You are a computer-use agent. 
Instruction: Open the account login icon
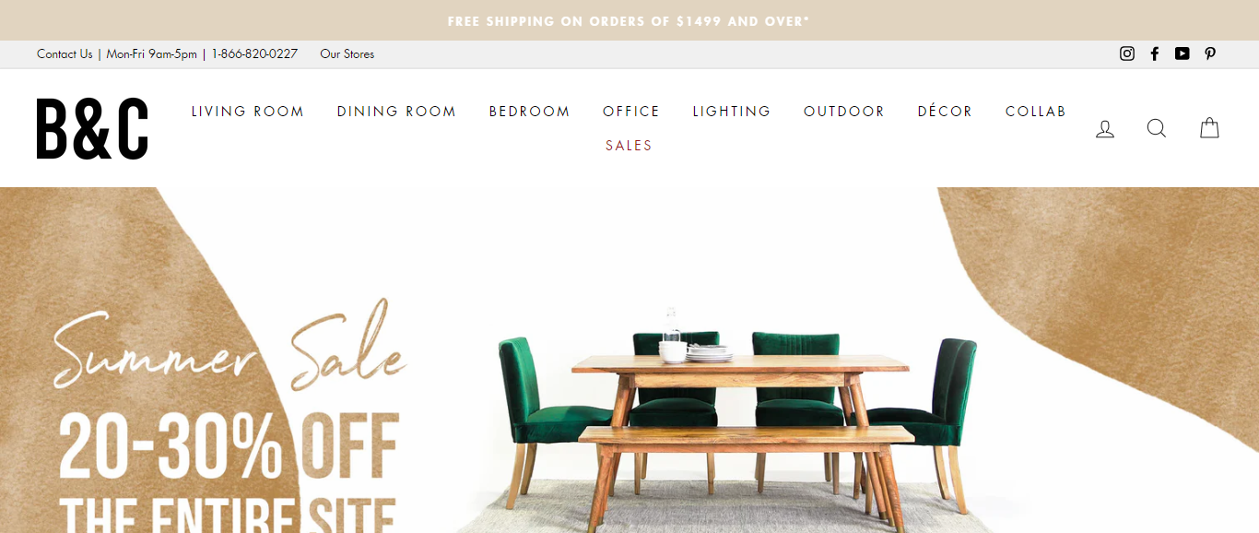(1105, 129)
